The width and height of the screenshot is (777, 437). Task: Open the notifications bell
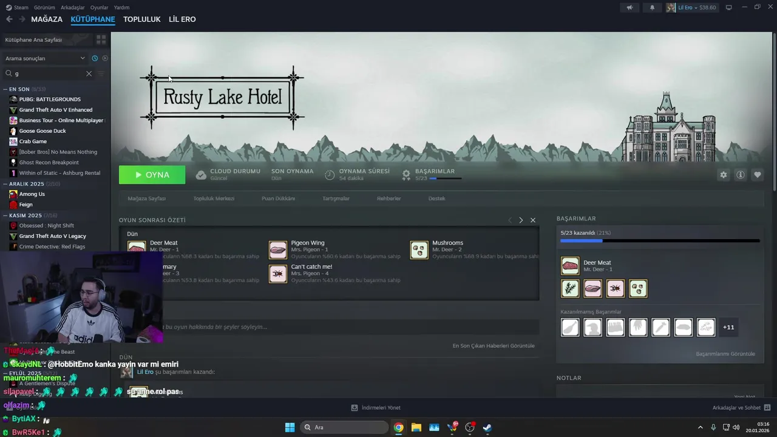click(653, 7)
